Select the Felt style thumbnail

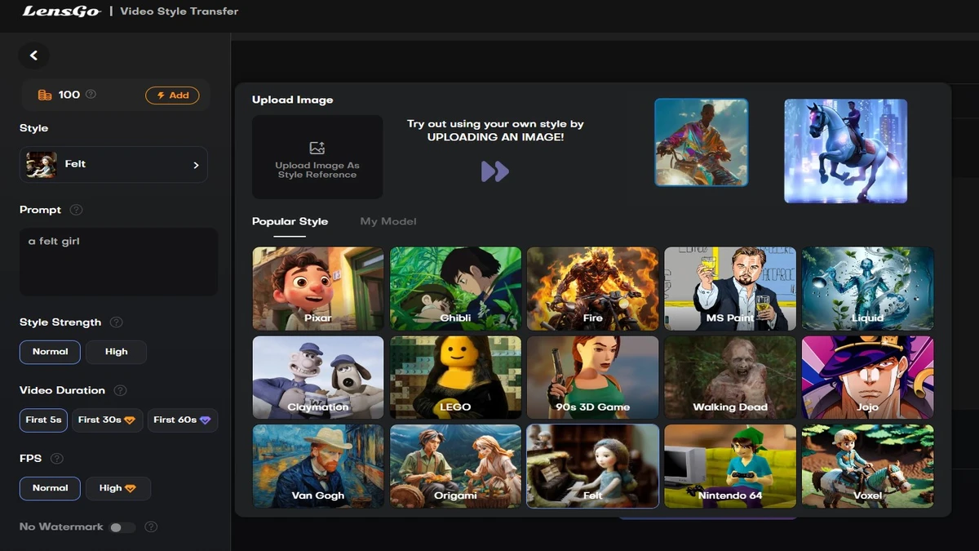(593, 466)
